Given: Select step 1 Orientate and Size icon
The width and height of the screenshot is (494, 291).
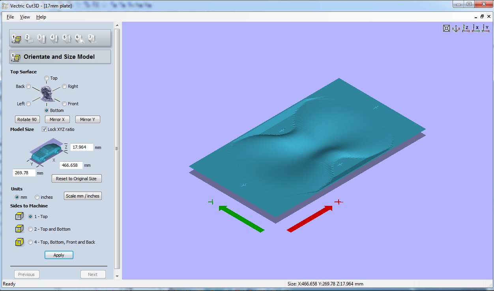Looking at the screenshot, I should click(16, 39).
